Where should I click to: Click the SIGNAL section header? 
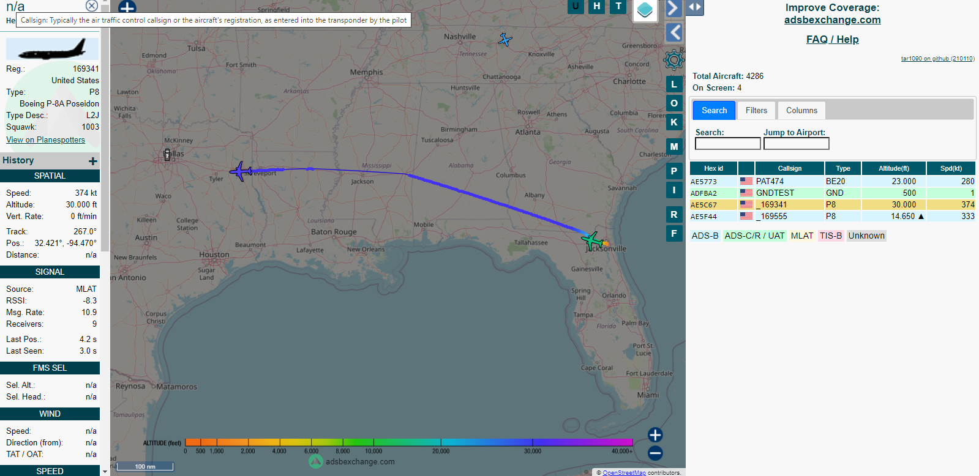pos(50,272)
